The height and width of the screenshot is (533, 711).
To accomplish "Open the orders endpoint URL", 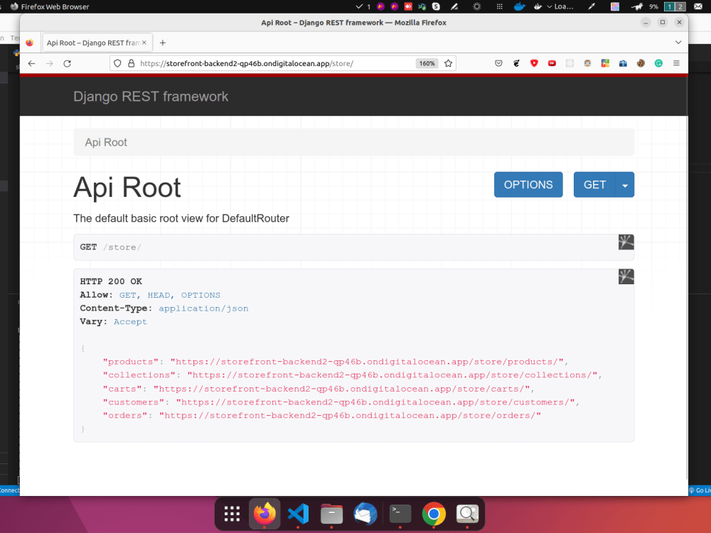I will pos(350,415).
